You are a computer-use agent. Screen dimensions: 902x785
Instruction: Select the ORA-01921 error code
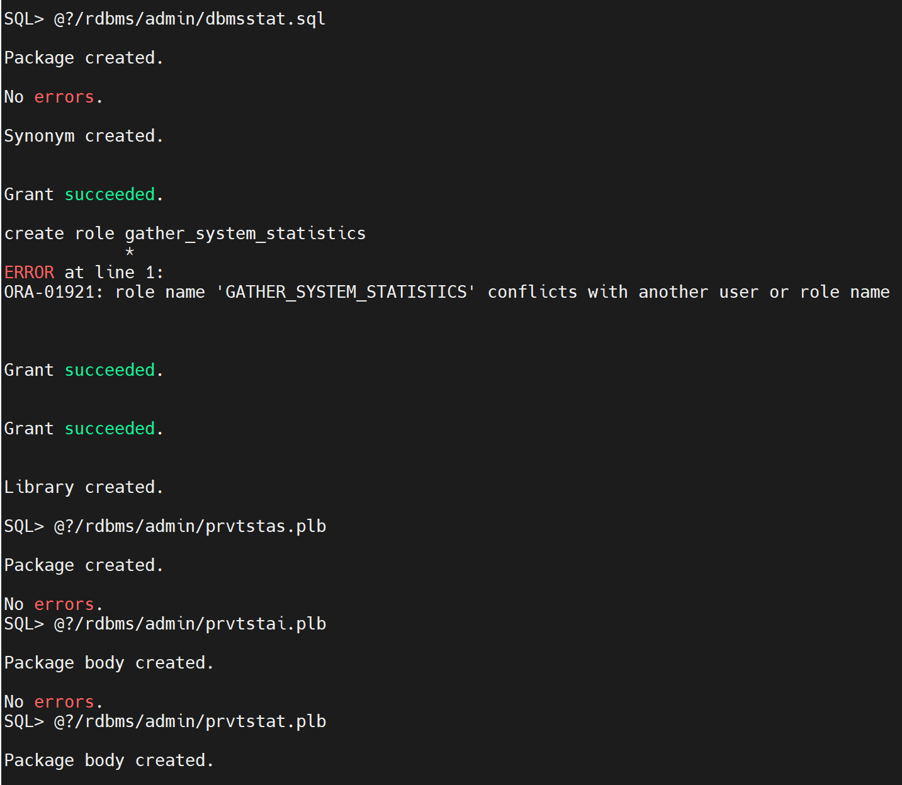[51, 292]
